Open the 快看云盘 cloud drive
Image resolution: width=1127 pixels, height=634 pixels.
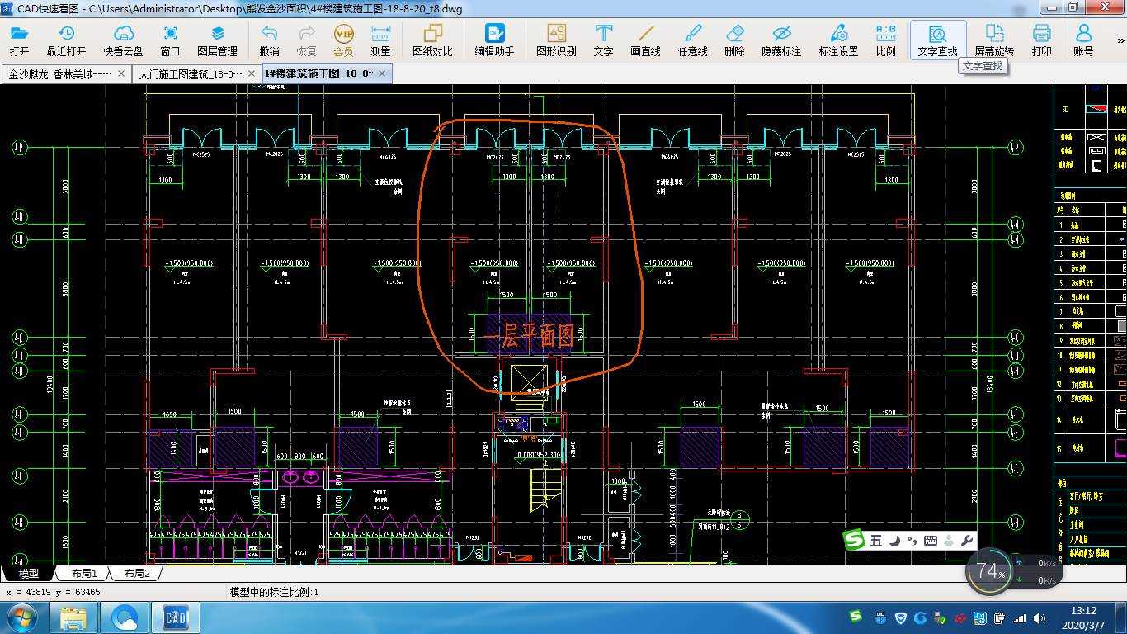(x=124, y=40)
